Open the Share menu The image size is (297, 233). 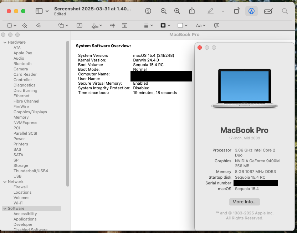(192, 11)
